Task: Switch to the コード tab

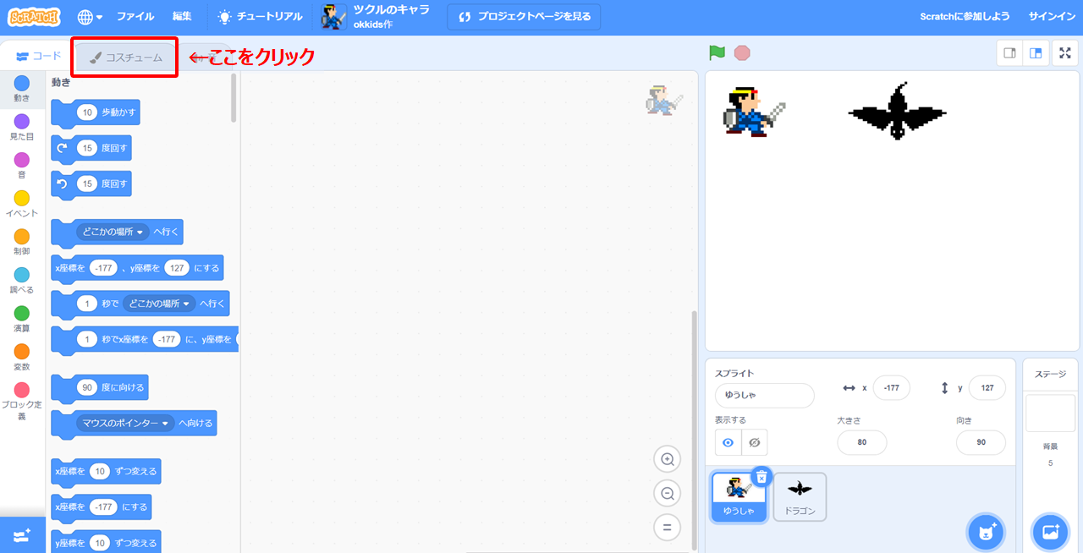Action: [x=39, y=57]
